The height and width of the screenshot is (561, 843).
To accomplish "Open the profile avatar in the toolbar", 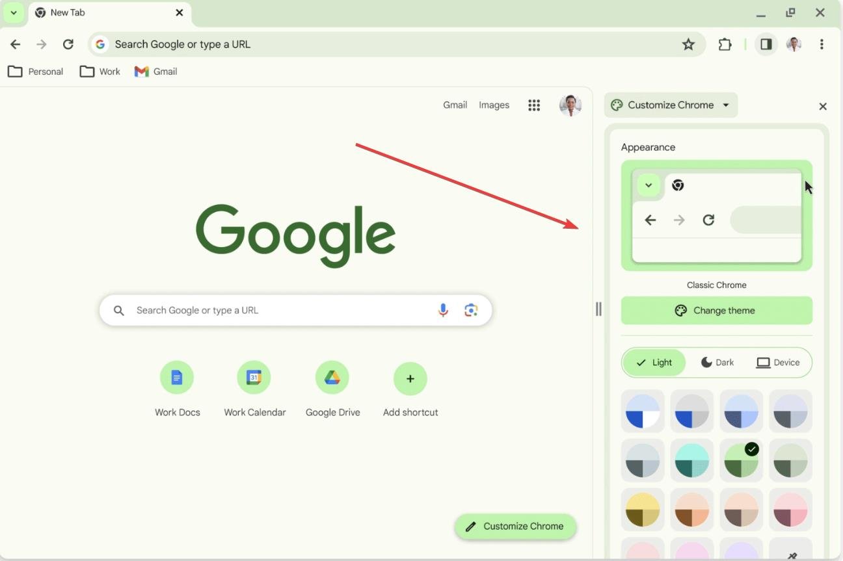I will click(794, 44).
